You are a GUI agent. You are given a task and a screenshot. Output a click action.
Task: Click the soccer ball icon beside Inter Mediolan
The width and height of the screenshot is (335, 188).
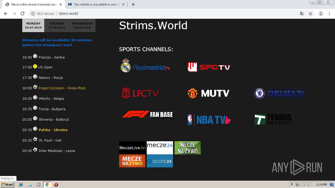coord(35,150)
